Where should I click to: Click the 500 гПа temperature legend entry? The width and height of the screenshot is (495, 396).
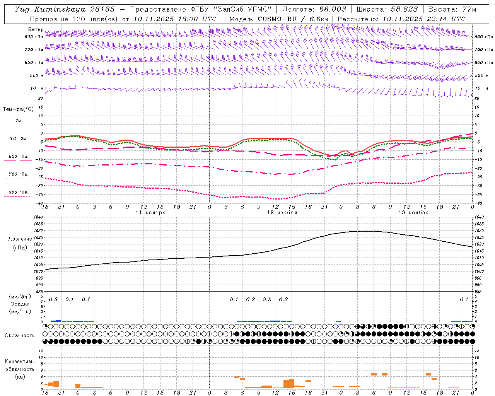point(18,192)
